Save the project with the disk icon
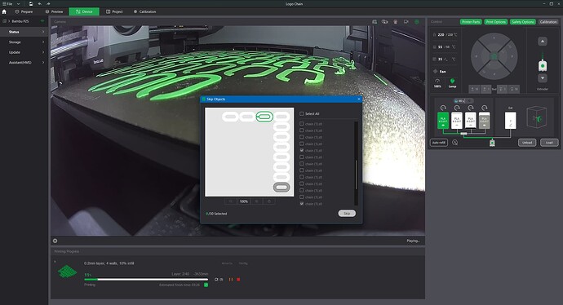This screenshot has height=305, width=563. 31,3
